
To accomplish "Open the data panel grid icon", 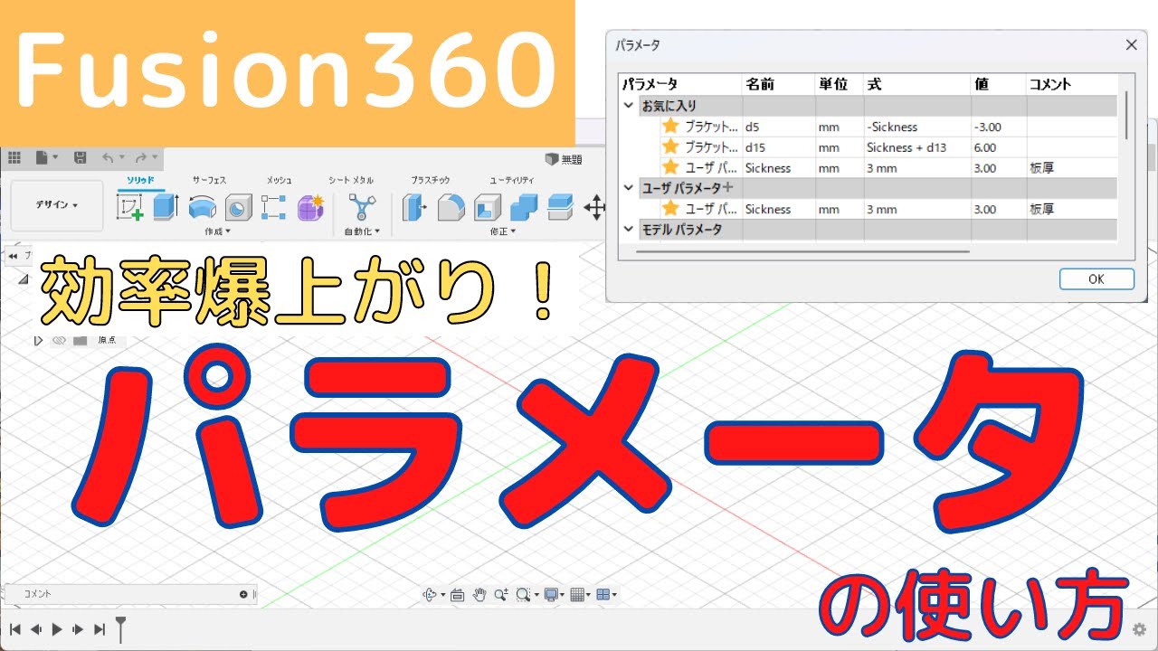I will (14, 157).
